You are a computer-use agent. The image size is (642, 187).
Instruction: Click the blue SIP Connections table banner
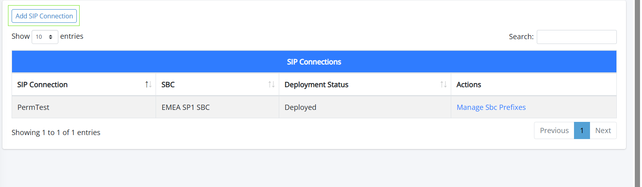click(314, 62)
